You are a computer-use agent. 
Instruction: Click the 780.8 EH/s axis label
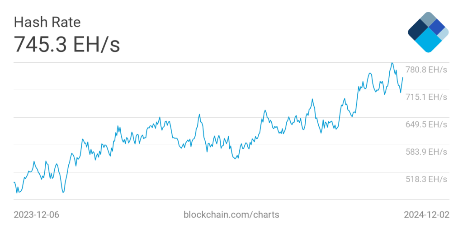pyautogui.click(x=426, y=70)
